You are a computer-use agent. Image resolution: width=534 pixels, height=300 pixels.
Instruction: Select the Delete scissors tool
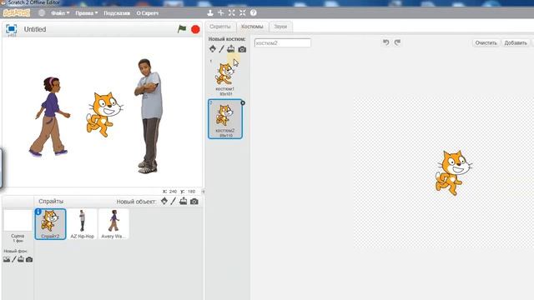[x=220, y=13]
